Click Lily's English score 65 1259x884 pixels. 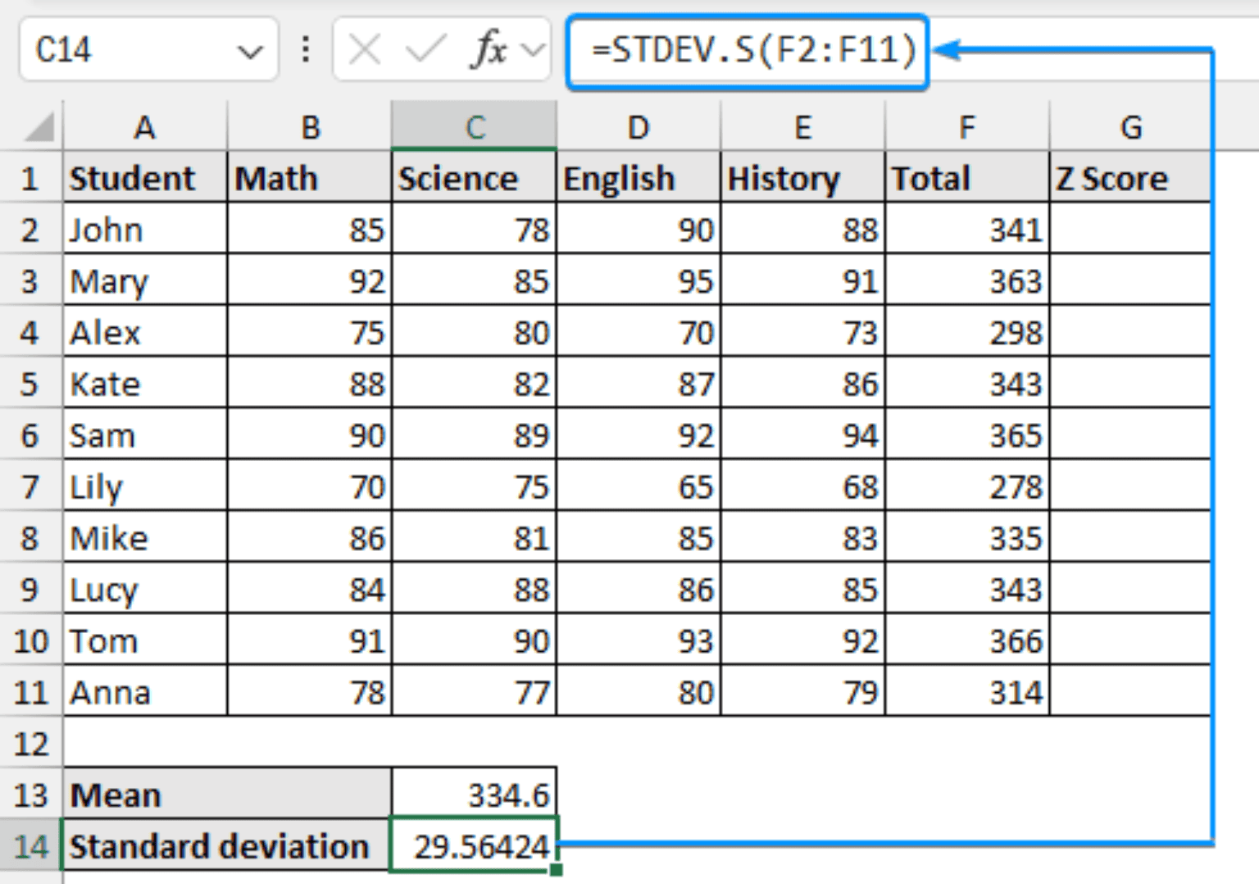638,486
